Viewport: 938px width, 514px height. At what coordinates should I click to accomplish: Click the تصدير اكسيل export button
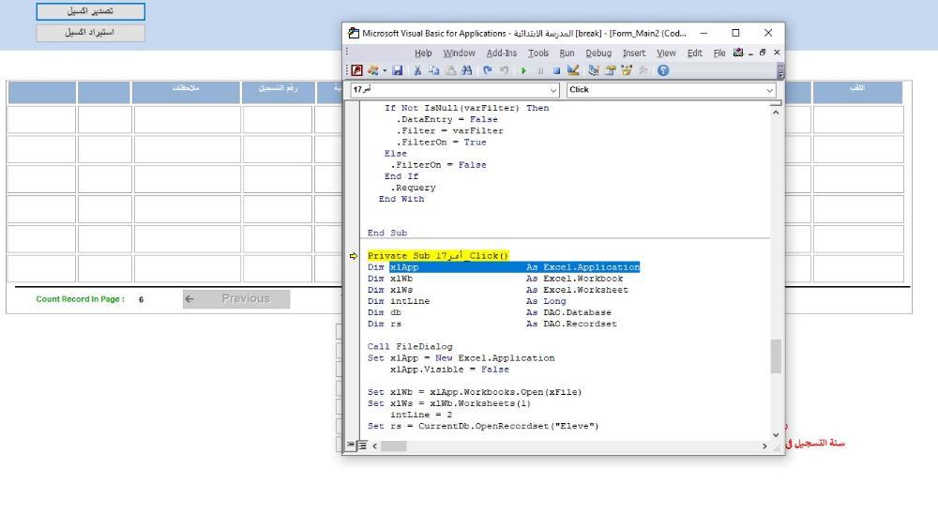point(90,10)
